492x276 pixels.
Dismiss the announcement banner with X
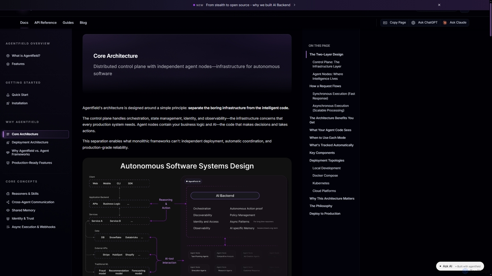(x=439, y=5)
